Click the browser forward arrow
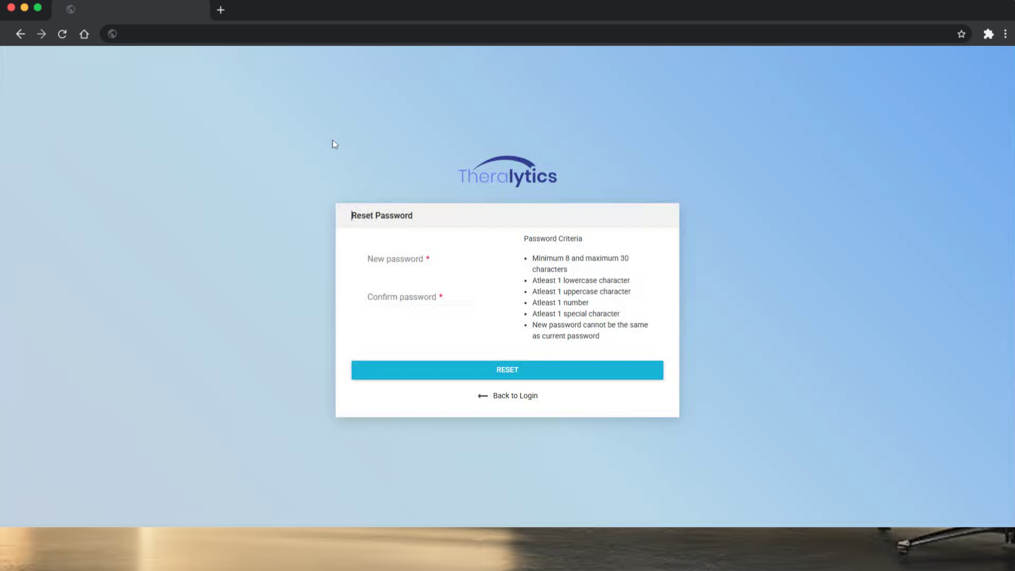1015x571 pixels. click(x=41, y=34)
